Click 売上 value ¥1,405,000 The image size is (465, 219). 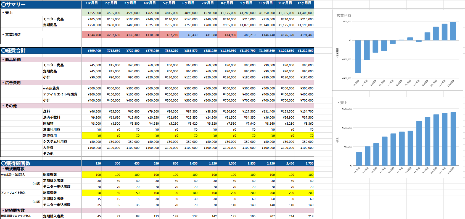click(304, 13)
